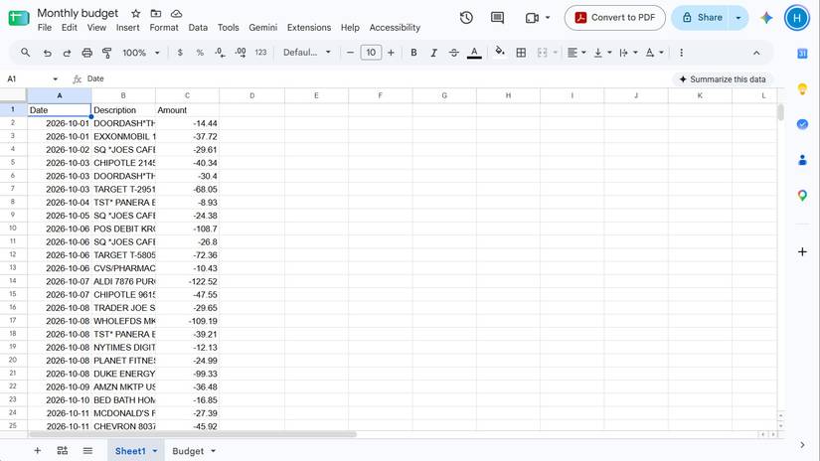Open the Sheet1 tab menu arrow
Image resolution: width=820 pixels, height=461 pixels.
click(155, 451)
